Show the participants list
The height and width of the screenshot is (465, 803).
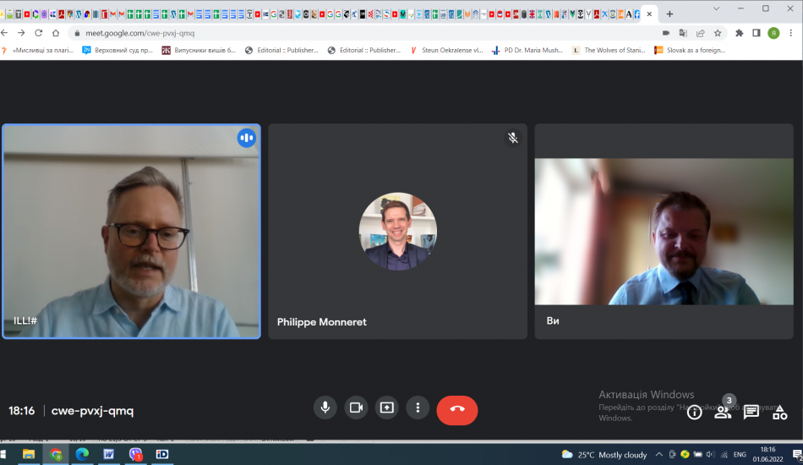pyautogui.click(x=723, y=413)
